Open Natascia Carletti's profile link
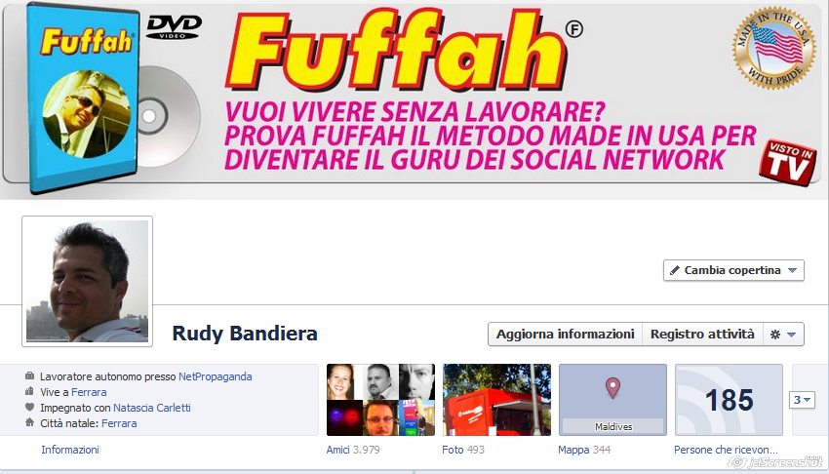Image resolution: width=829 pixels, height=474 pixels. coord(152,408)
